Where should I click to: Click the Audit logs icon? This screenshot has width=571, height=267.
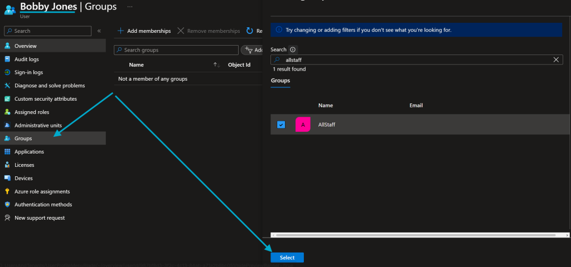pyautogui.click(x=8, y=59)
